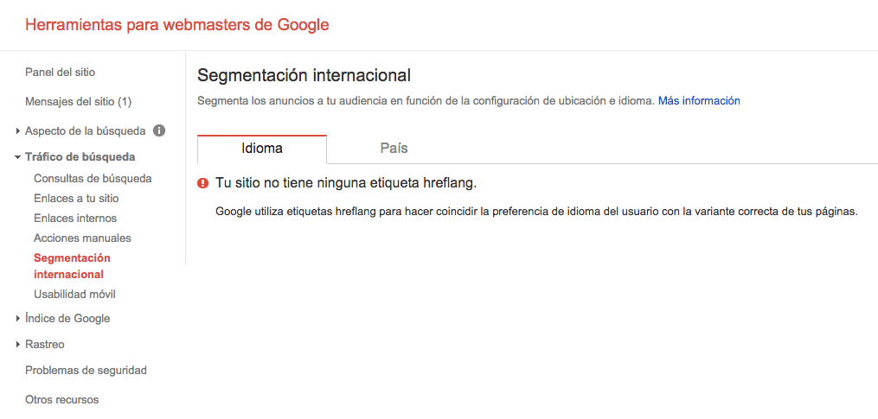
Task: Open the Más información link
Action: 698,101
